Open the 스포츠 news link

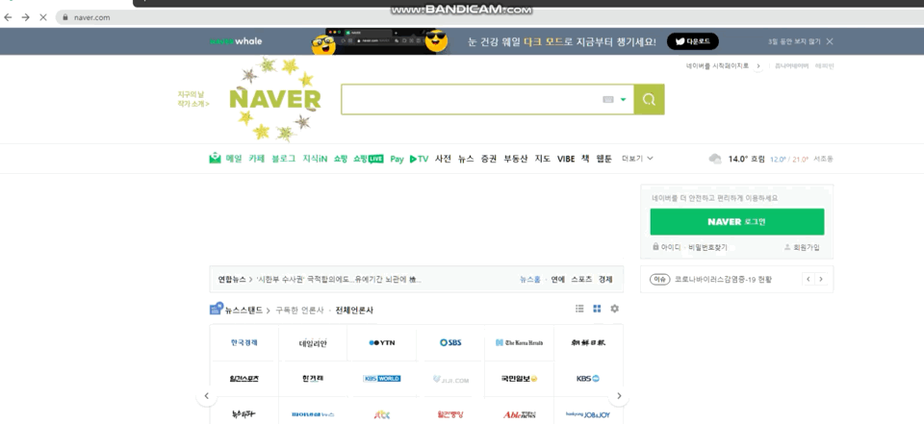point(581,280)
